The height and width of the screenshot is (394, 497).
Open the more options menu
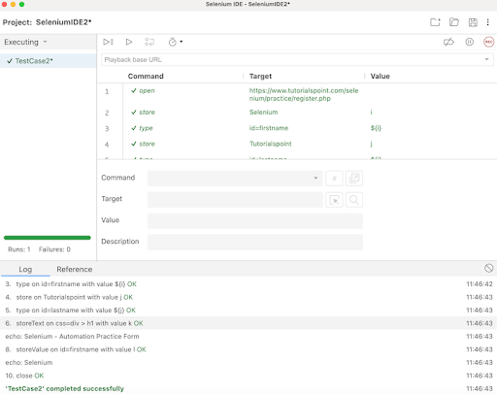pyautogui.click(x=488, y=22)
